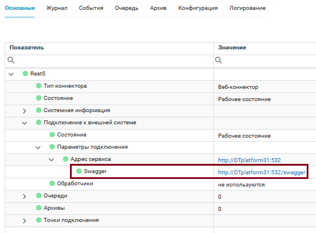Click the green dot beside Адрес сервиса
Screen dimensions: 316x233
[x=65, y=159]
